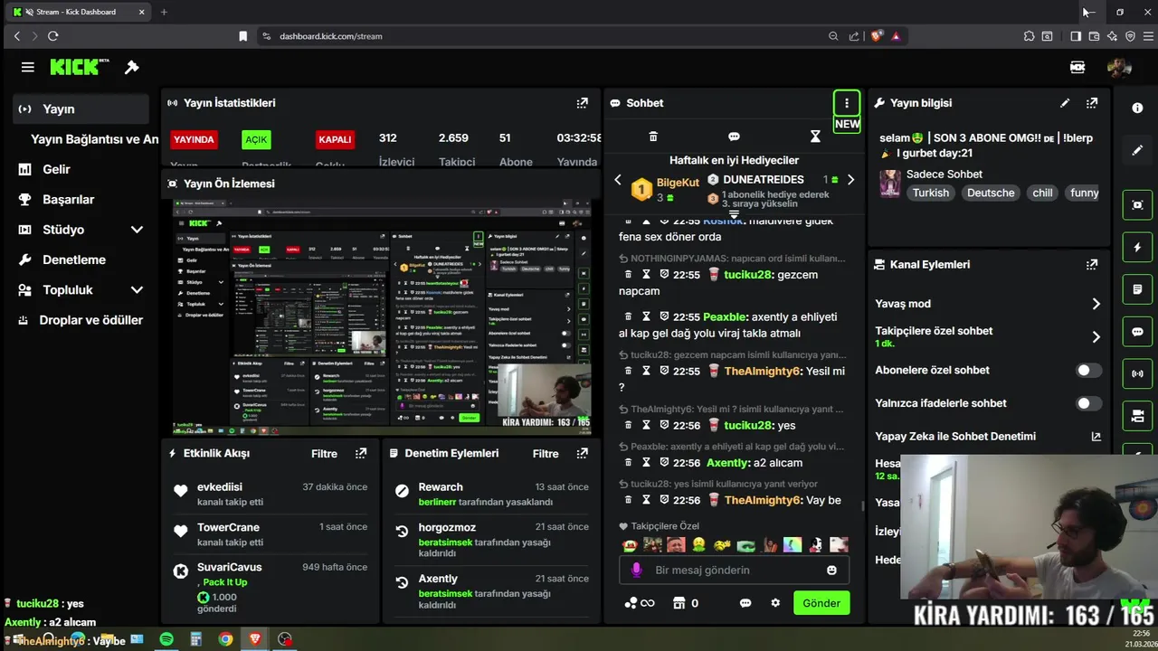Open the Sohbet three-dot options menu
The image size is (1158, 651).
click(x=847, y=103)
